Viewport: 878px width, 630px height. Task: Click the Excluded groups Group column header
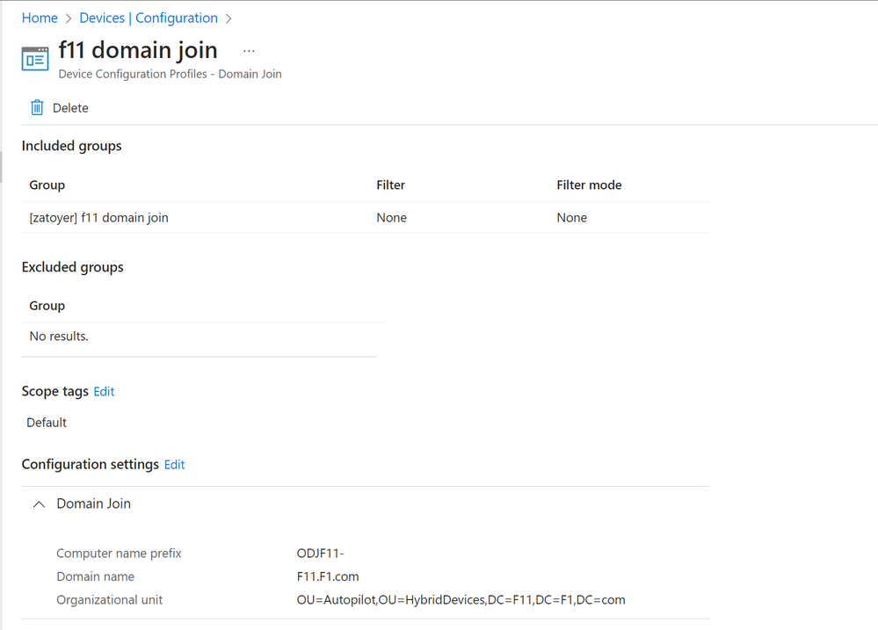coord(47,306)
